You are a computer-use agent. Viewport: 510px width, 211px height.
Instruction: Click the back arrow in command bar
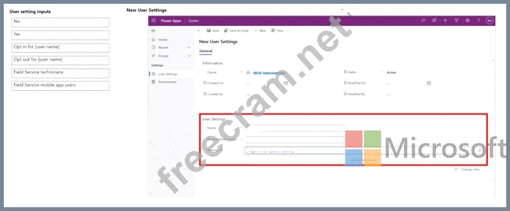coord(199,31)
